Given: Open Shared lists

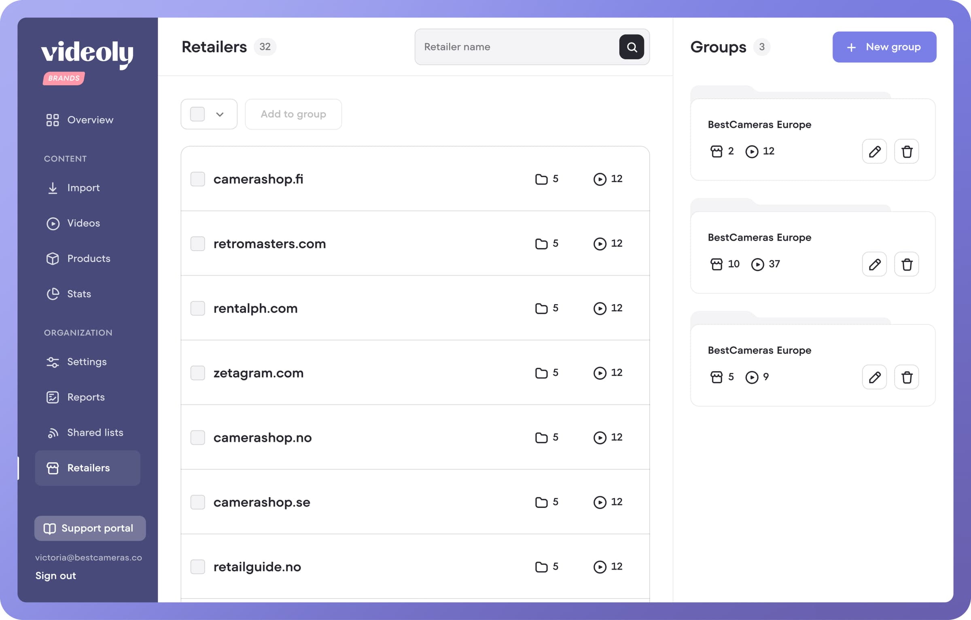Looking at the screenshot, I should pos(85,432).
